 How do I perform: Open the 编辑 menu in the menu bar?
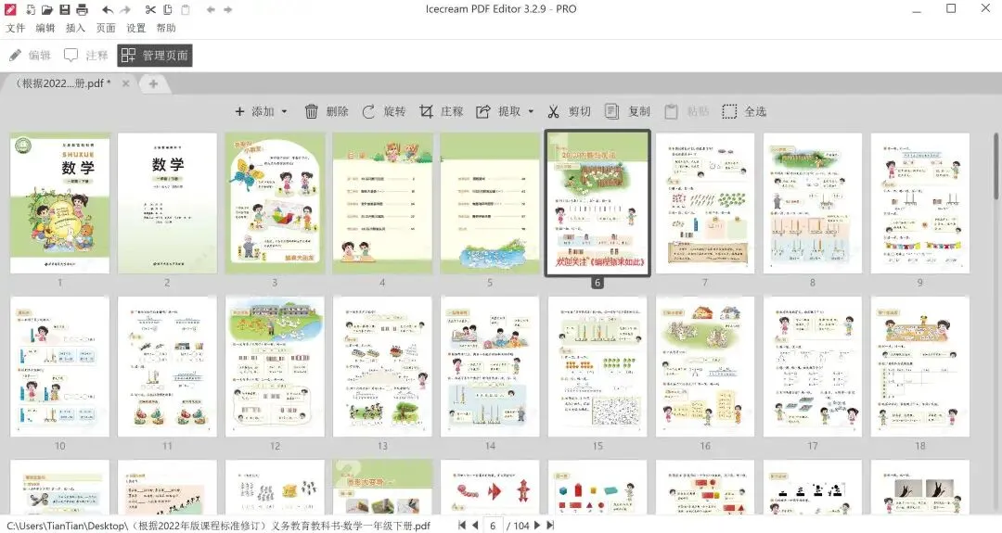[45, 28]
